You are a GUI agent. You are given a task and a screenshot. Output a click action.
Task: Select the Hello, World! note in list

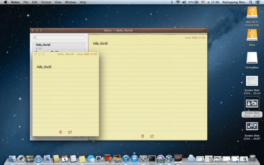59,46
